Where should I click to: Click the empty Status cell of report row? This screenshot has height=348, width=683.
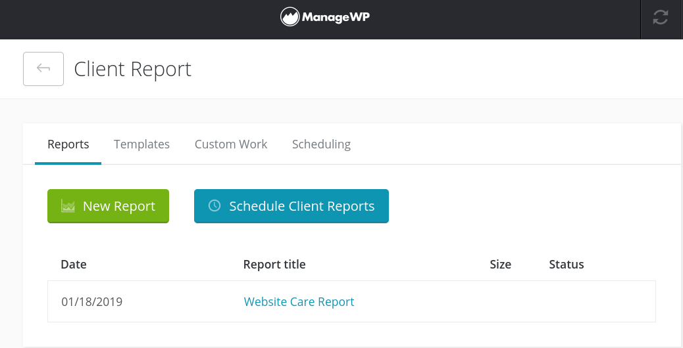coord(567,302)
